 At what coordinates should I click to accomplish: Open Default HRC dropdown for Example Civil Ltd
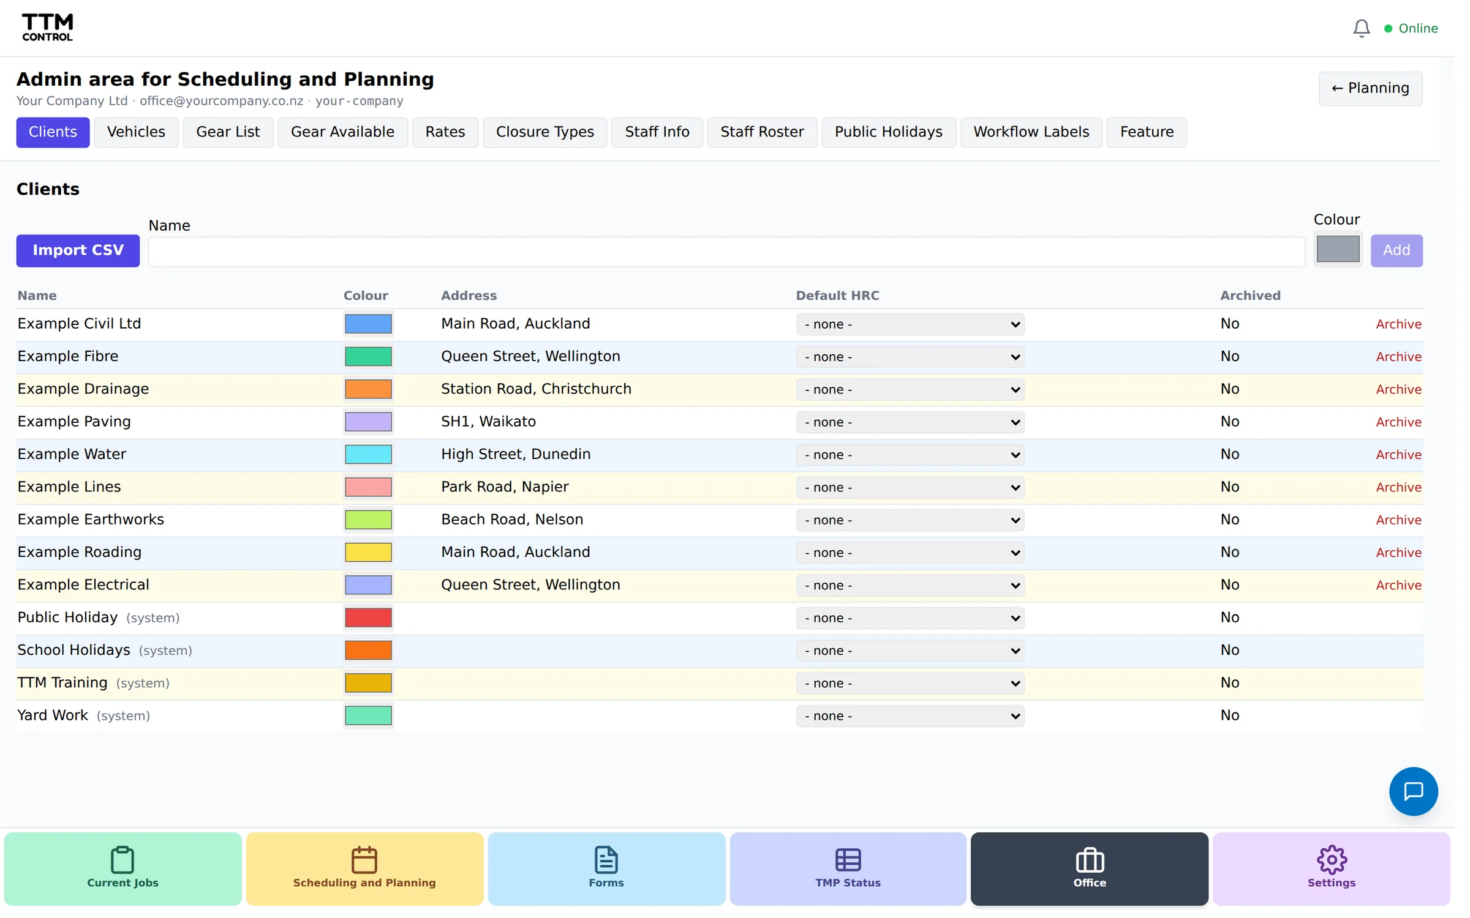[x=910, y=324]
